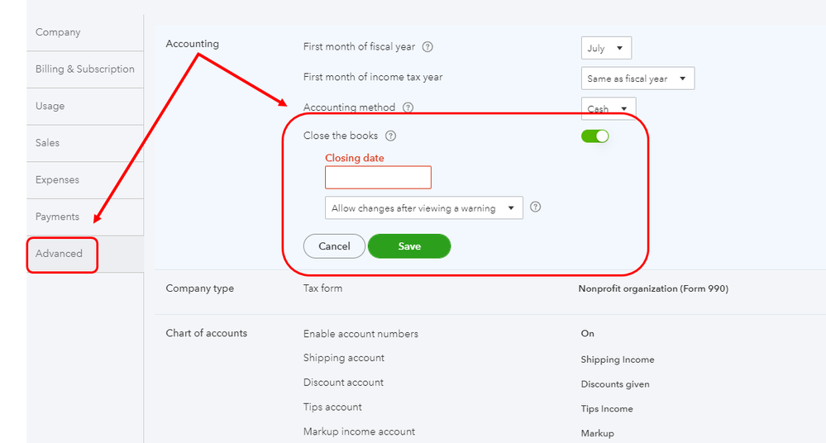Go to the Usage tab
Viewport: 826px width, 443px height.
pos(50,106)
